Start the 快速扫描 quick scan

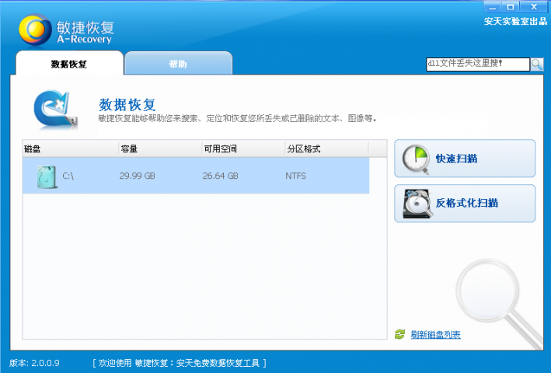click(465, 159)
